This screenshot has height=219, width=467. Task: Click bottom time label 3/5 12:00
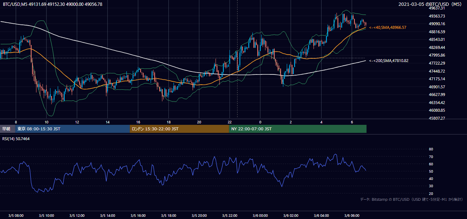[x=77, y=216]
